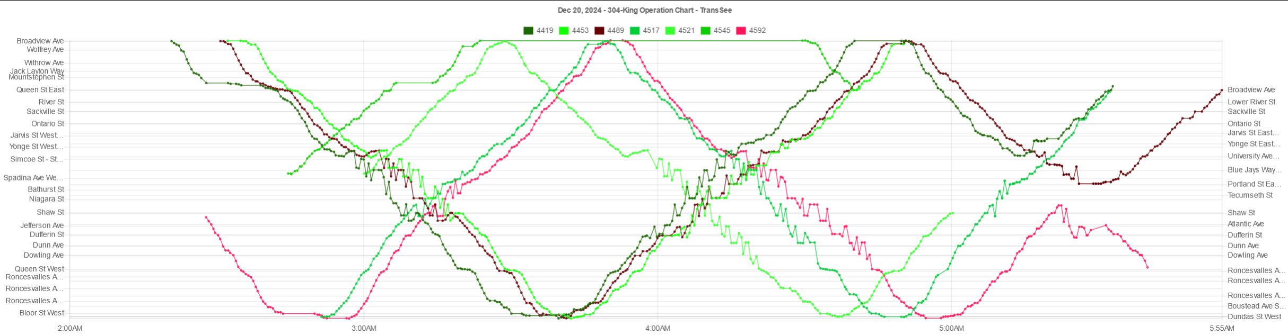This screenshot has height=335, width=1288.
Task: Select the Bathurst St axis label
Action: coord(46,189)
